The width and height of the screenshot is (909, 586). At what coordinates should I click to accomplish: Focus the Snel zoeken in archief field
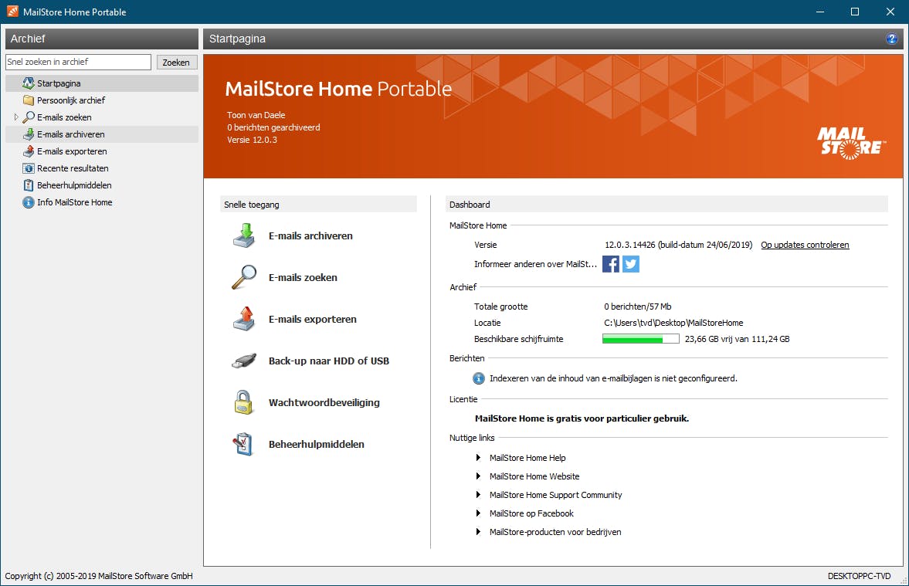pyautogui.click(x=78, y=62)
